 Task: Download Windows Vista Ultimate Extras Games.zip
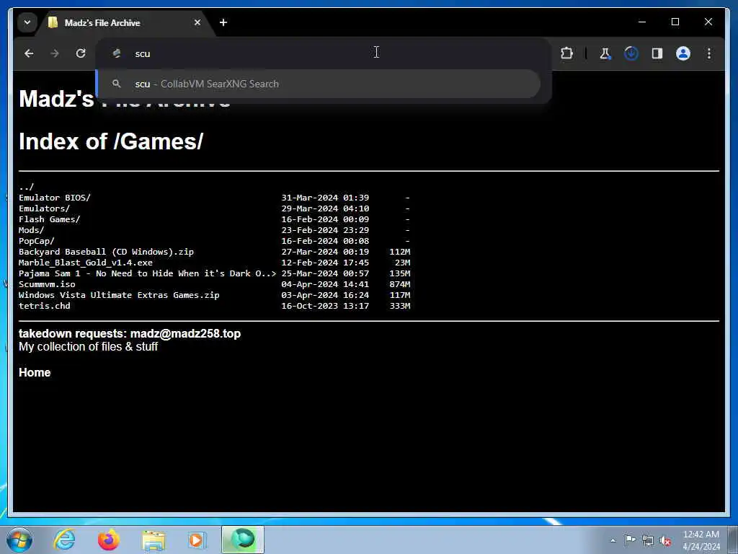[x=119, y=295]
